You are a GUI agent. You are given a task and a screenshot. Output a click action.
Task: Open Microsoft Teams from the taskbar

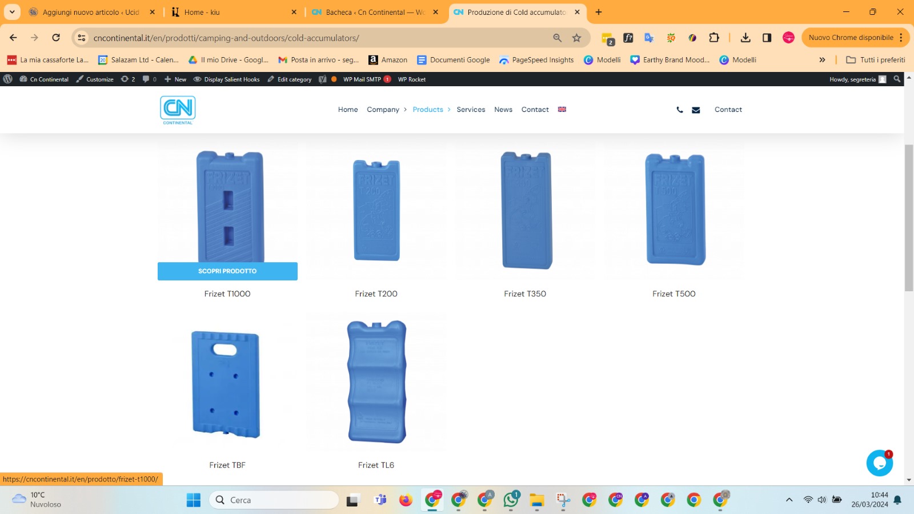380,500
